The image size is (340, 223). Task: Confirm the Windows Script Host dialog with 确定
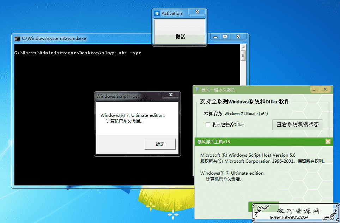point(160,144)
